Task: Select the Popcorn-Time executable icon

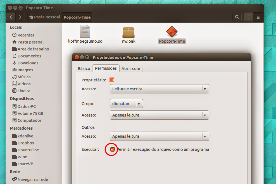Action: [172, 32]
